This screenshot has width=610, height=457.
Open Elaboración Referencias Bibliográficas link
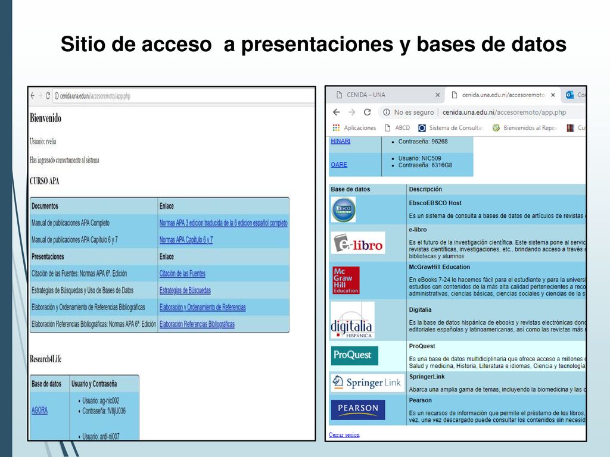pyautogui.click(x=197, y=324)
